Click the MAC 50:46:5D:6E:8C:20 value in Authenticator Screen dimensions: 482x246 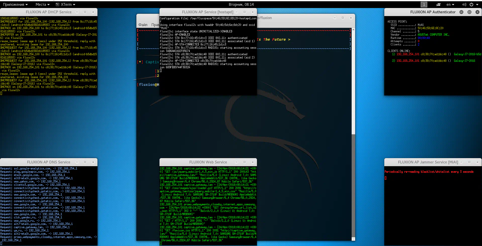(431, 28)
